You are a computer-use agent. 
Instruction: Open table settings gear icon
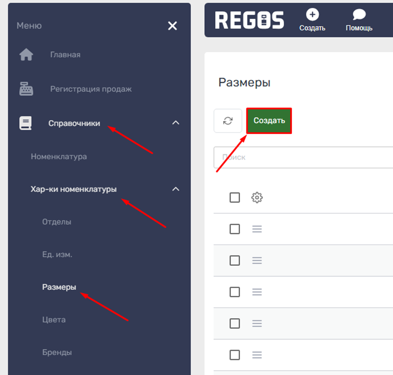(257, 198)
